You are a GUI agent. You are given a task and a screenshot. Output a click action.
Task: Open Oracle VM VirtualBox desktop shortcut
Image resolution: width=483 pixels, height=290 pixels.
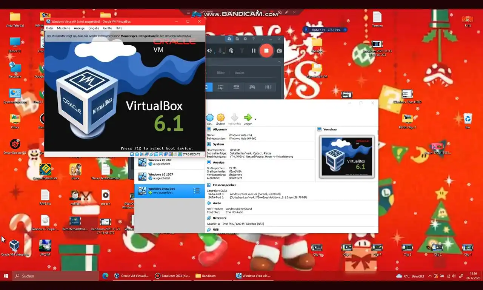15,248
